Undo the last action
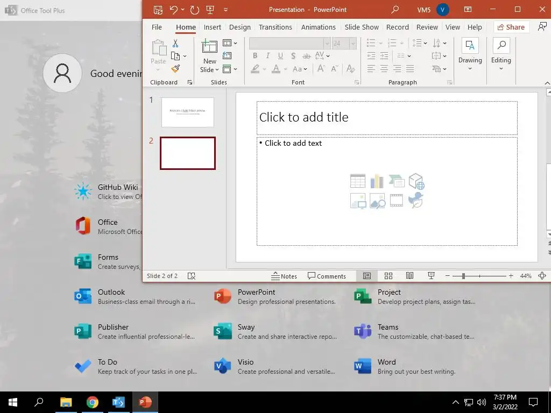 (x=174, y=10)
